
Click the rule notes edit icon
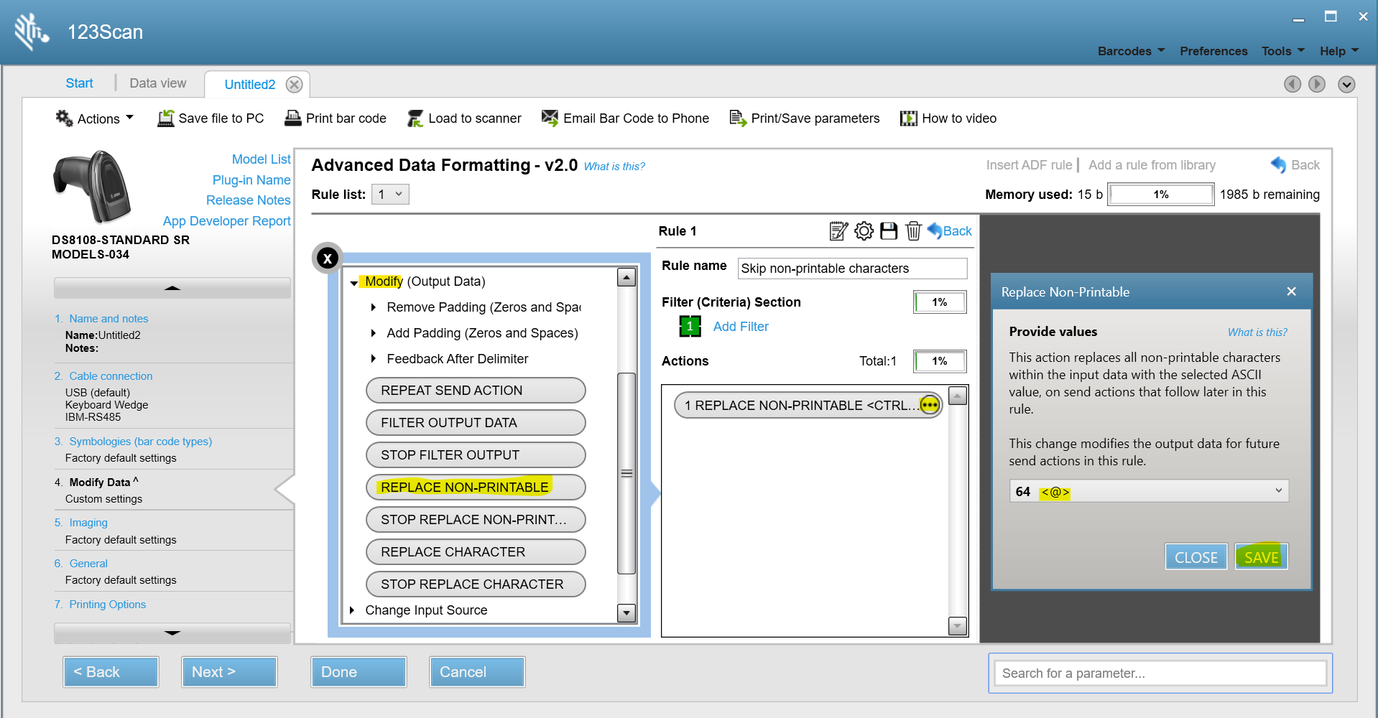point(838,231)
